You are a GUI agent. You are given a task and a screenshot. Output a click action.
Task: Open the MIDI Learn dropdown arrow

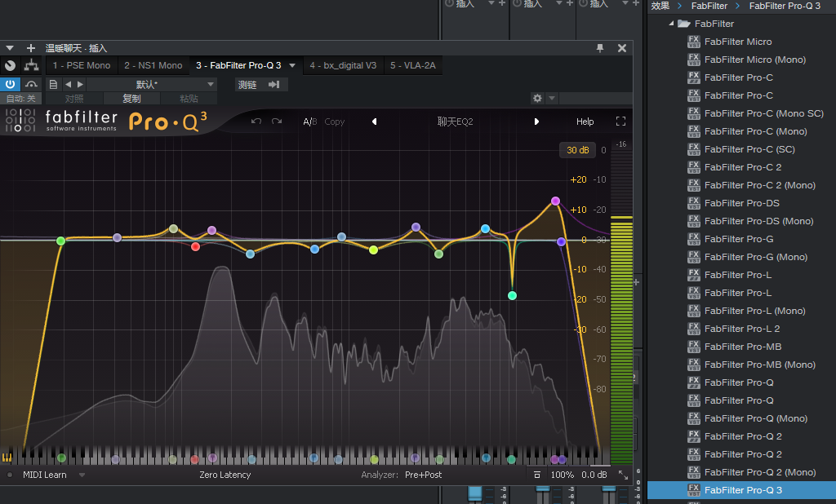tap(82, 475)
